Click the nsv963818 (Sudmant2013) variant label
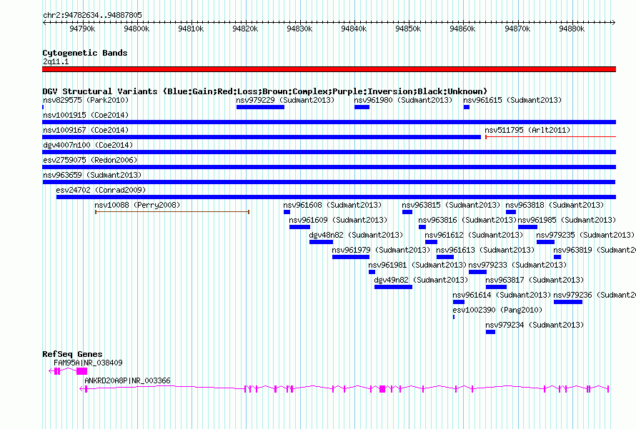 tap(555, 205)
